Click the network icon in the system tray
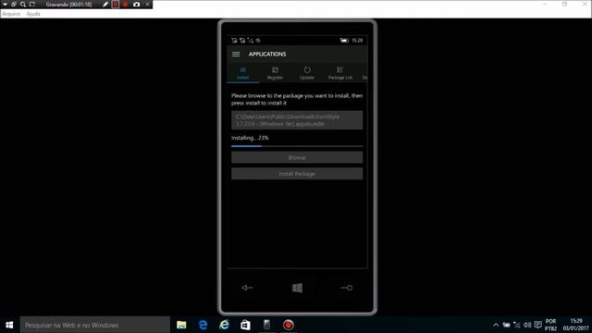 click(517, 325)
